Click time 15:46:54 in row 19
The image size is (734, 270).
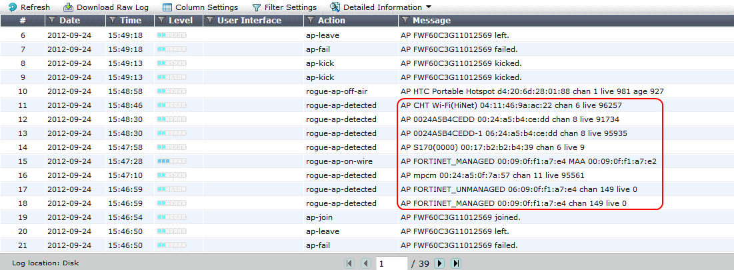click(x=125, y=217)
